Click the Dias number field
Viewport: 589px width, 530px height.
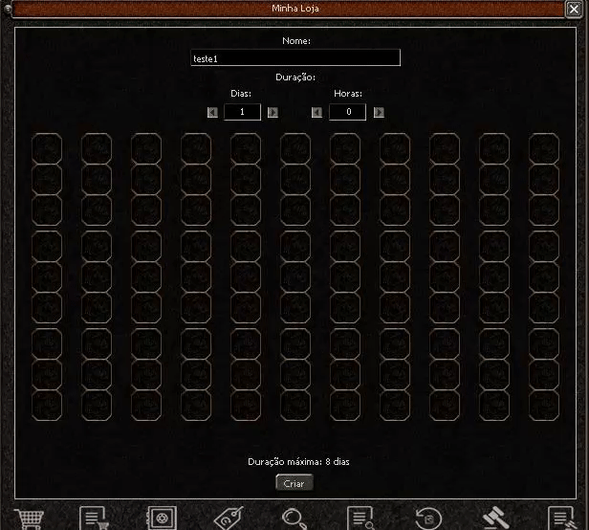coord(242,112)
